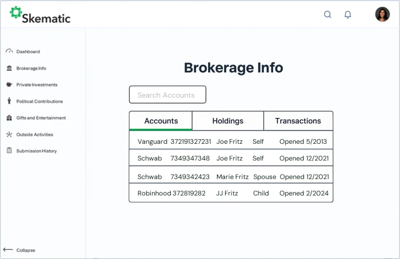Image resolution: width=400 pixels, height=259 pixels.
Task: Go to Dashboard in sidebar
Action: click(x=28, y=51)
